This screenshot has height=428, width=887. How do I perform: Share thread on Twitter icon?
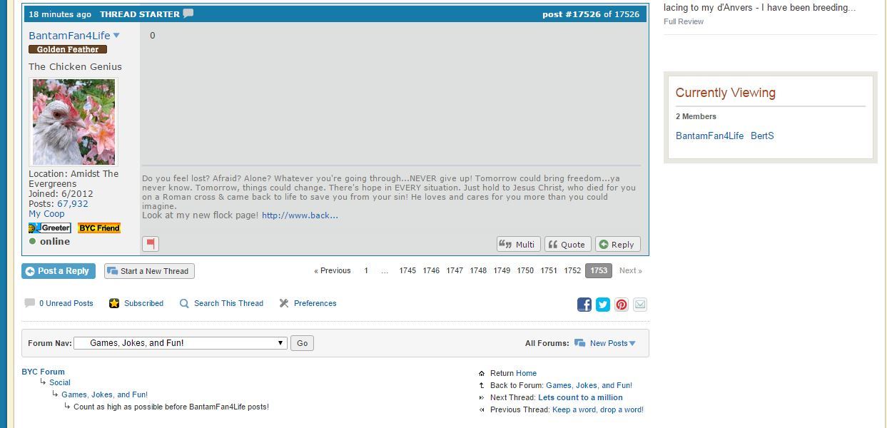tap(603, 305)
